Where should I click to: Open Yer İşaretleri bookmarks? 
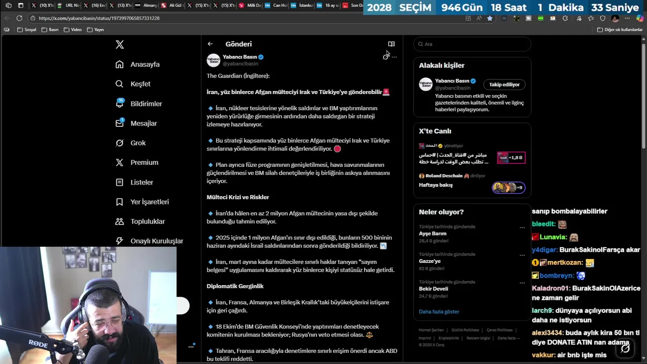tap(142, 202)
